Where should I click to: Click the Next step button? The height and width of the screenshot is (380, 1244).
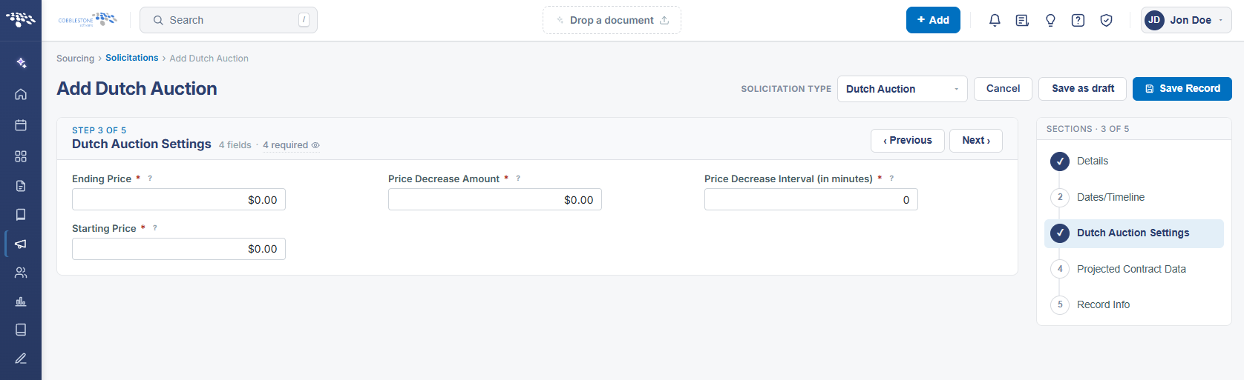[x=975, y=141]
